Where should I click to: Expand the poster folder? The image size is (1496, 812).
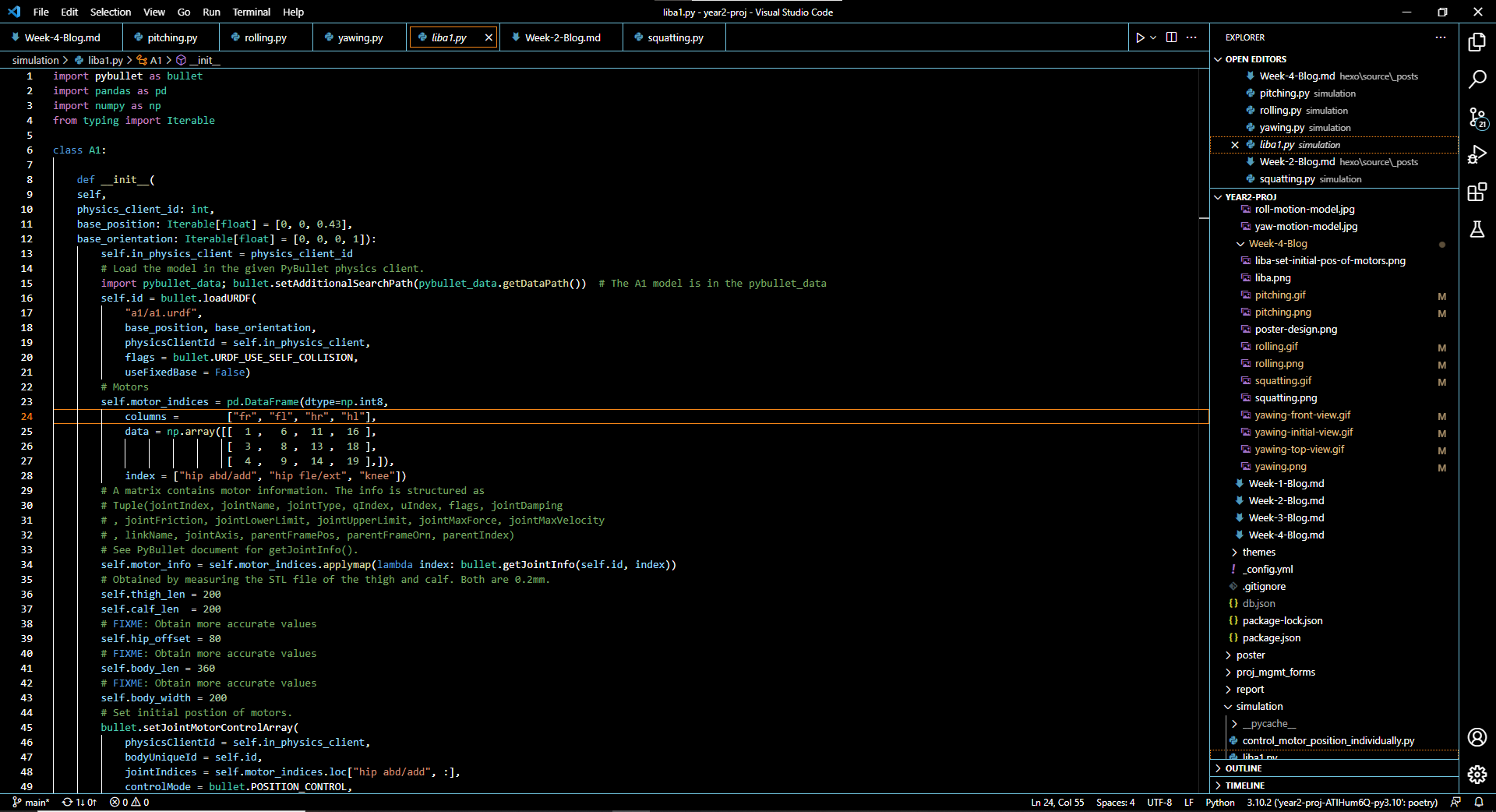(1250, 655)
